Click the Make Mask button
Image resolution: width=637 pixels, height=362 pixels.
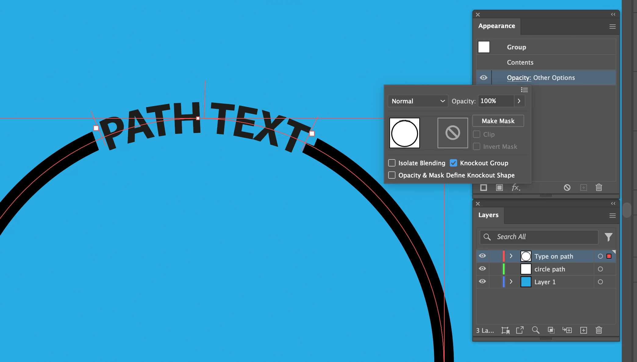[498, 121]
